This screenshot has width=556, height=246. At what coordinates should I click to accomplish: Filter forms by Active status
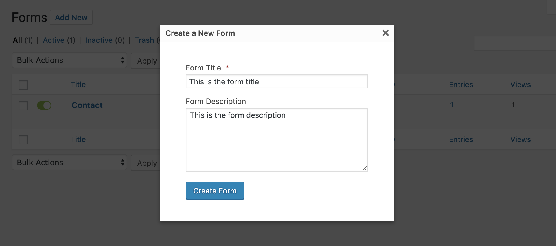pyautogui.click(x=54, y=40)
